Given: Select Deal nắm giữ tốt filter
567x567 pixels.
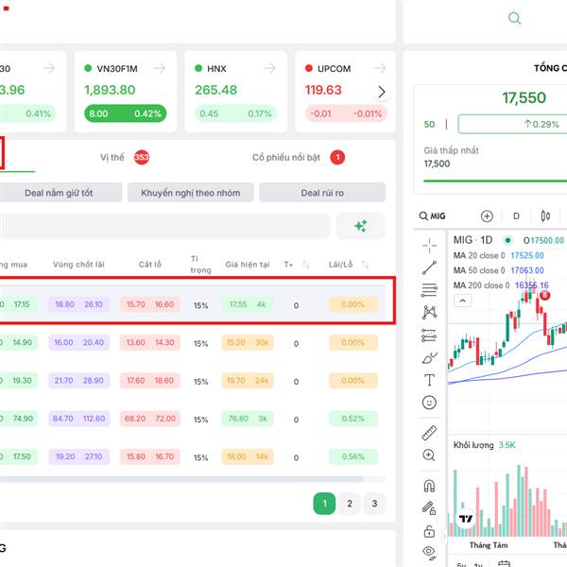Looking at the screenshot, I should pos(59,193).
